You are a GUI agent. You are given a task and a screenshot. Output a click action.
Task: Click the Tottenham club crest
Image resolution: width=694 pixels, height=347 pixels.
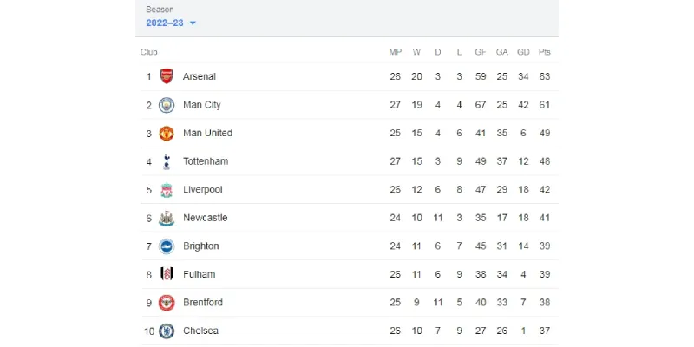167,161
